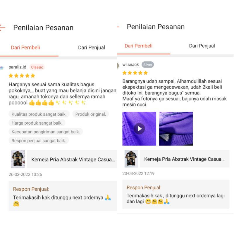Viewport: 234px width, 234px height.
Task: Tap the back arrow in left header
Action: click(x=3, y=28)
